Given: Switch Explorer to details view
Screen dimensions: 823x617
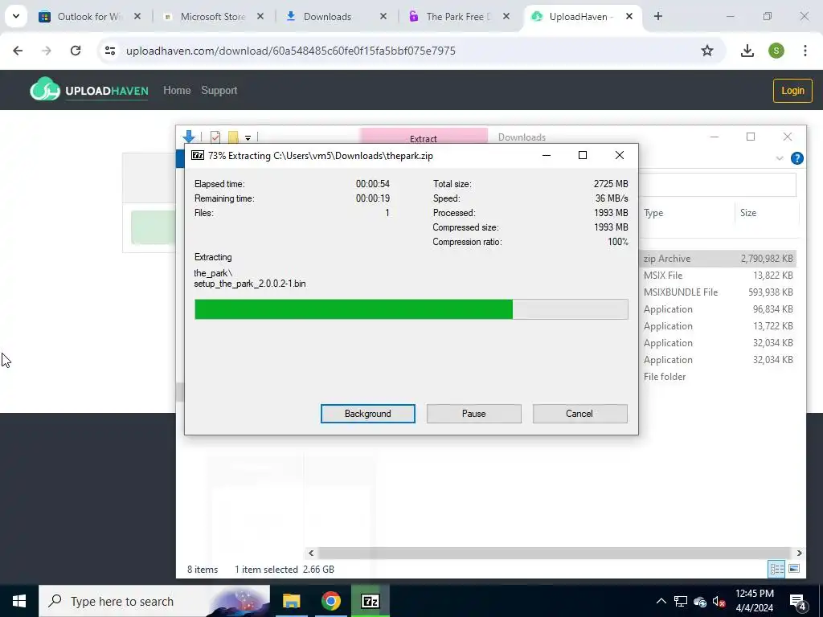Looking at the screenshot, I should point(776,569).
